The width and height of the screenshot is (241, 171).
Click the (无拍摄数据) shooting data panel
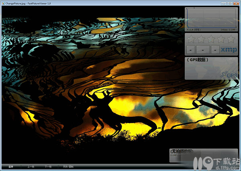click(204, 155)
